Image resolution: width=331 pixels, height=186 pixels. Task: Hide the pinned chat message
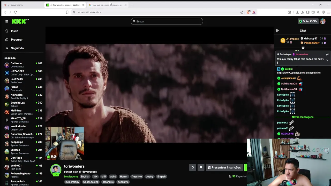pyautogui.click(x=327, y=55)
